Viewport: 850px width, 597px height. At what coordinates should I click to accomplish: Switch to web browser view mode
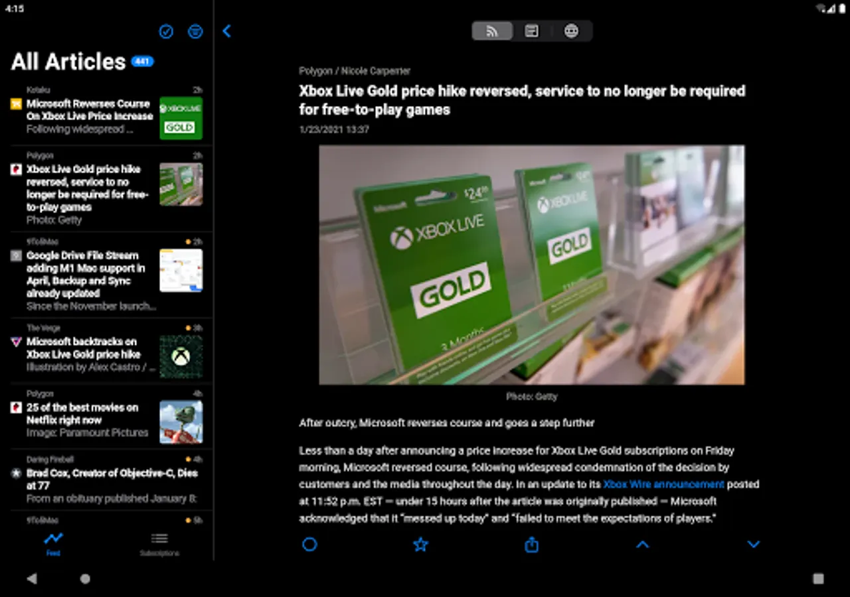[571, 31]
